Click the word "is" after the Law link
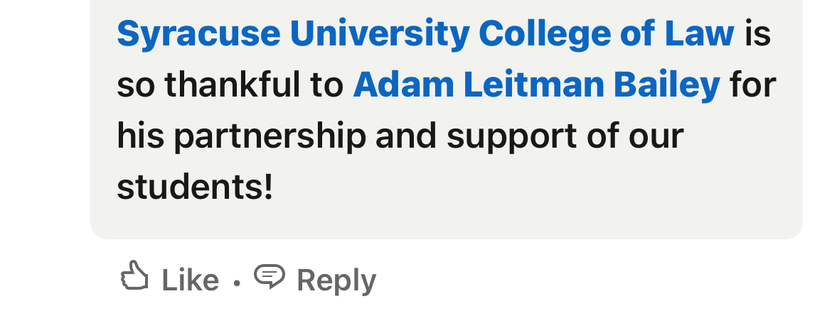 click(x=758, y=33)
